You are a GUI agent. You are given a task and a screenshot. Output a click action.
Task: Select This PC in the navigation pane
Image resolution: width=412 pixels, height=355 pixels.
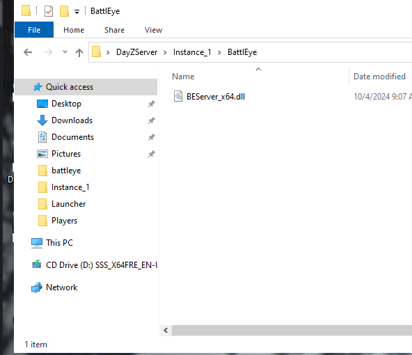click(x=59, y=243)
